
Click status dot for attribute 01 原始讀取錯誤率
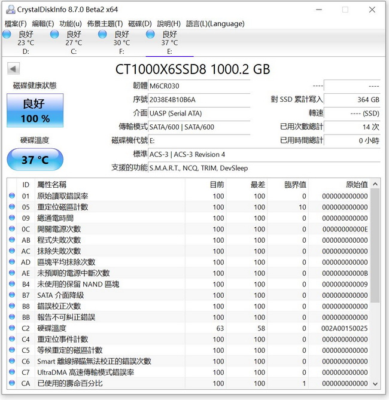[x=12, y=196]
